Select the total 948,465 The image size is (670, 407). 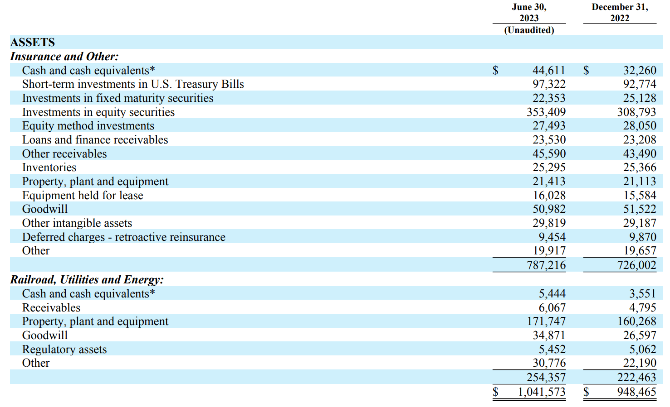pos(637,392)
